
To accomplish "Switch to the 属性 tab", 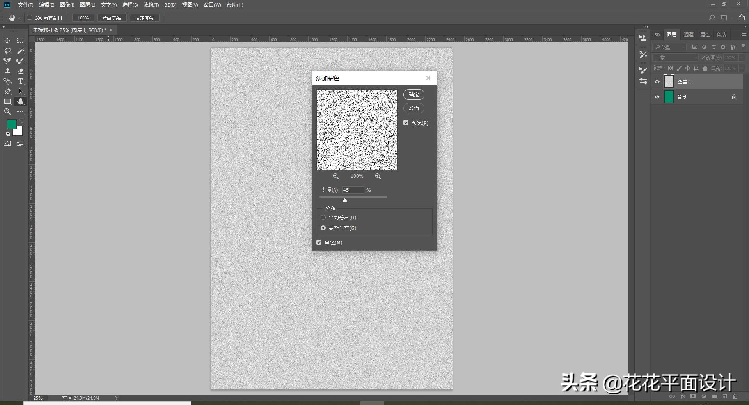I will coord(705,35).
